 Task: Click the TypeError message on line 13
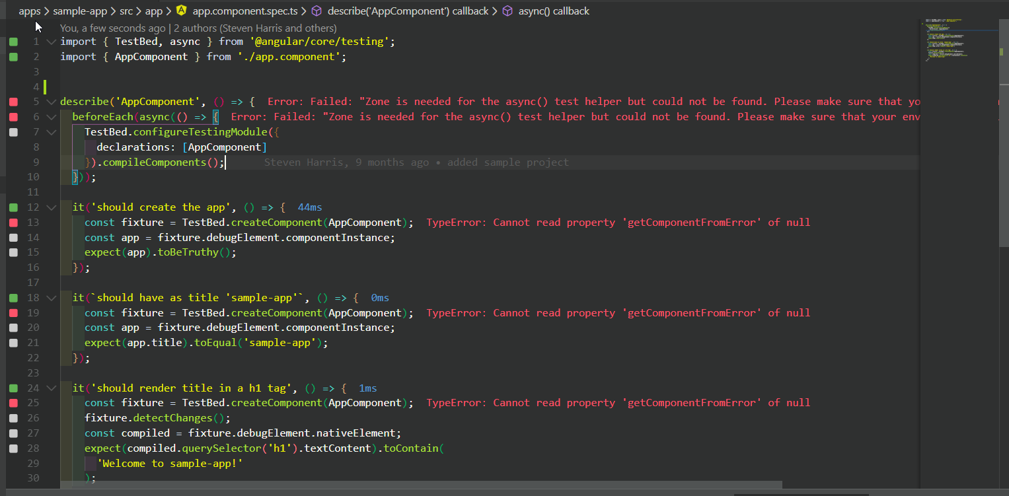coord(618,223)
